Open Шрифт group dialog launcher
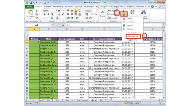 pos(64,21)
